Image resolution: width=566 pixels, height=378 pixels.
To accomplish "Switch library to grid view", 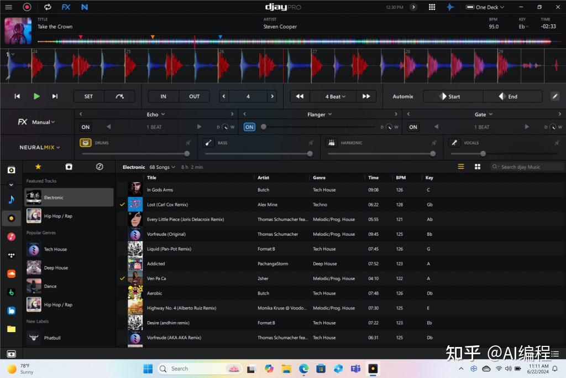I will [477, 167].
